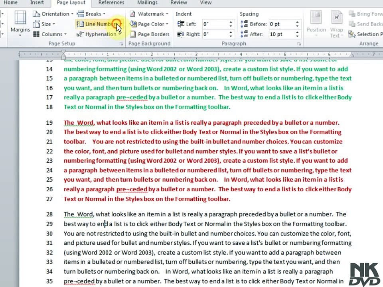Viewport: 383px width, 287px height.
Task: Switch to the Insert tab
Action: (37, 3)
